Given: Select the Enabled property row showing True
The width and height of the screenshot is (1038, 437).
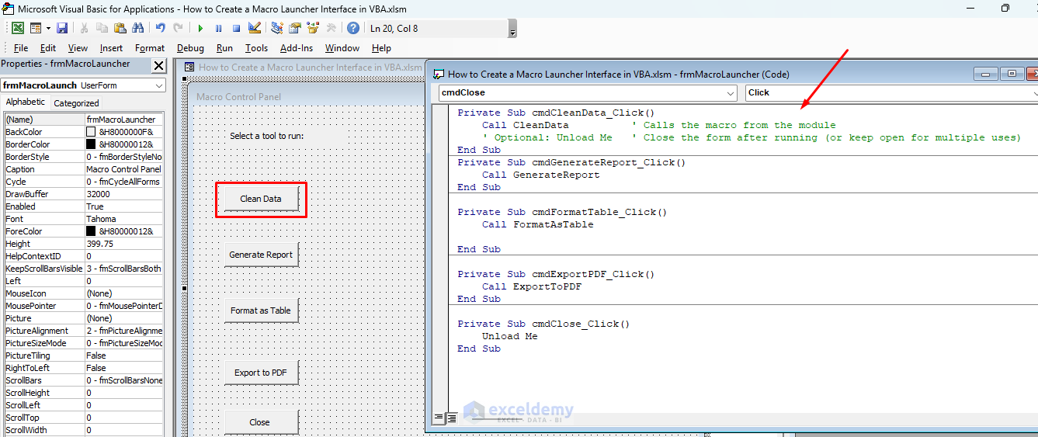Looking at the screenshot, I should pos(83,206).
